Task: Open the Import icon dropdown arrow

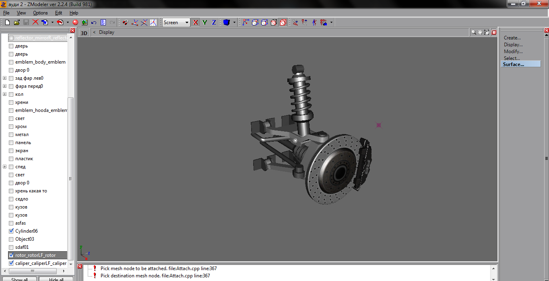Action: 52,23
